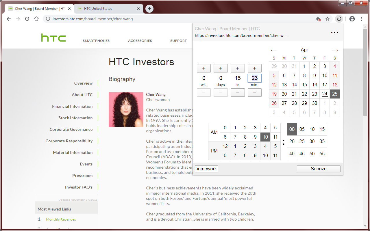Open the browser home page

pyautogui.click(x=36, y=19)
